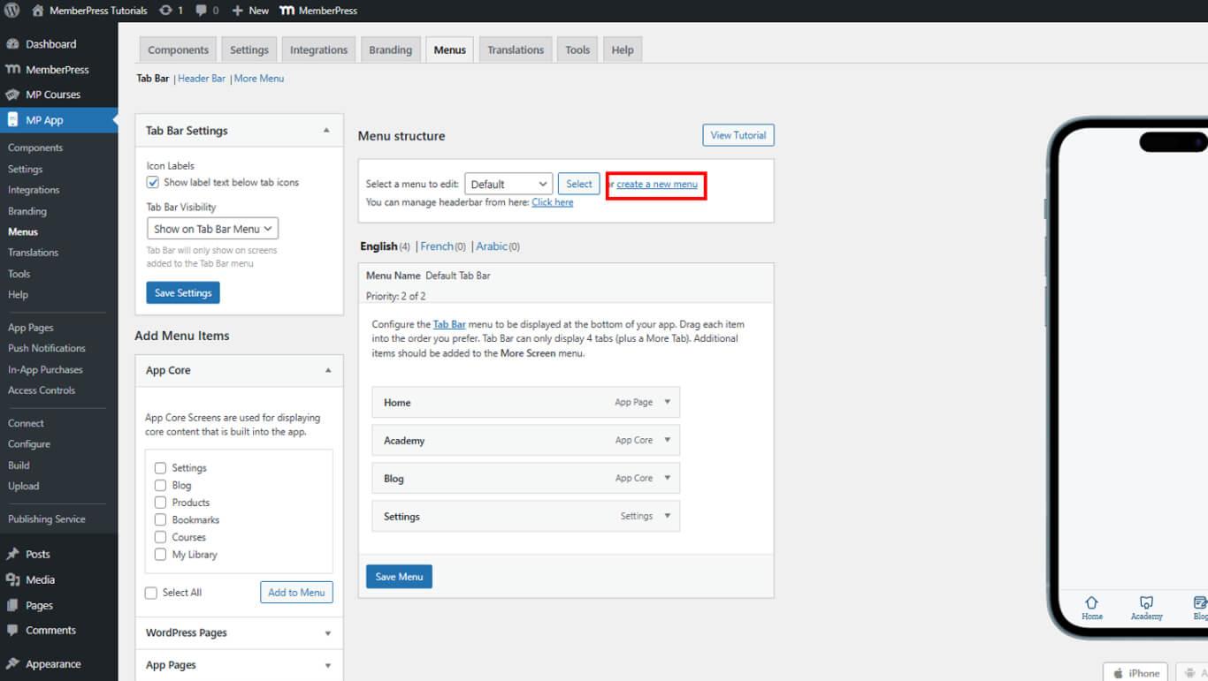Open the Dashboard sidebar icon
Viewport: 1208px width, 681px height.
pyautogui.click(x=12, y=44)
